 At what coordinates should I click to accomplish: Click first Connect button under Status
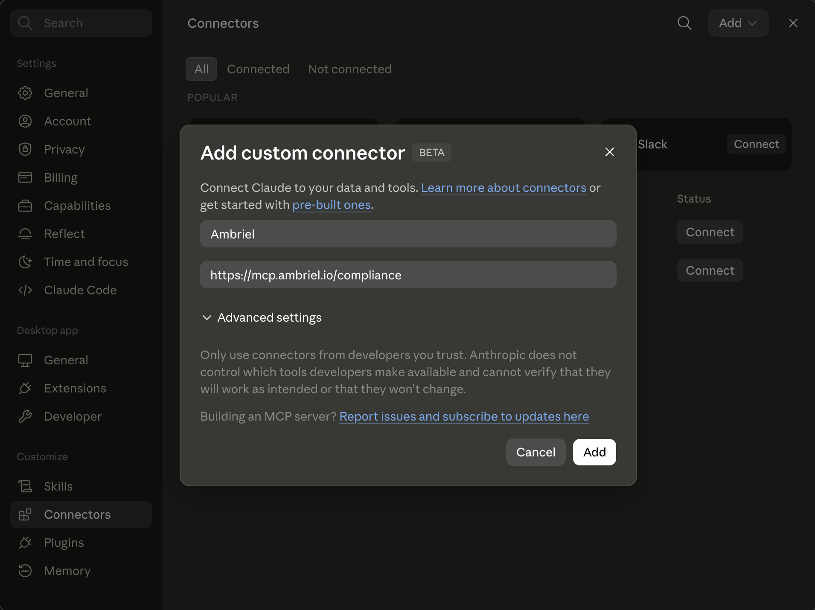point(710,232)
